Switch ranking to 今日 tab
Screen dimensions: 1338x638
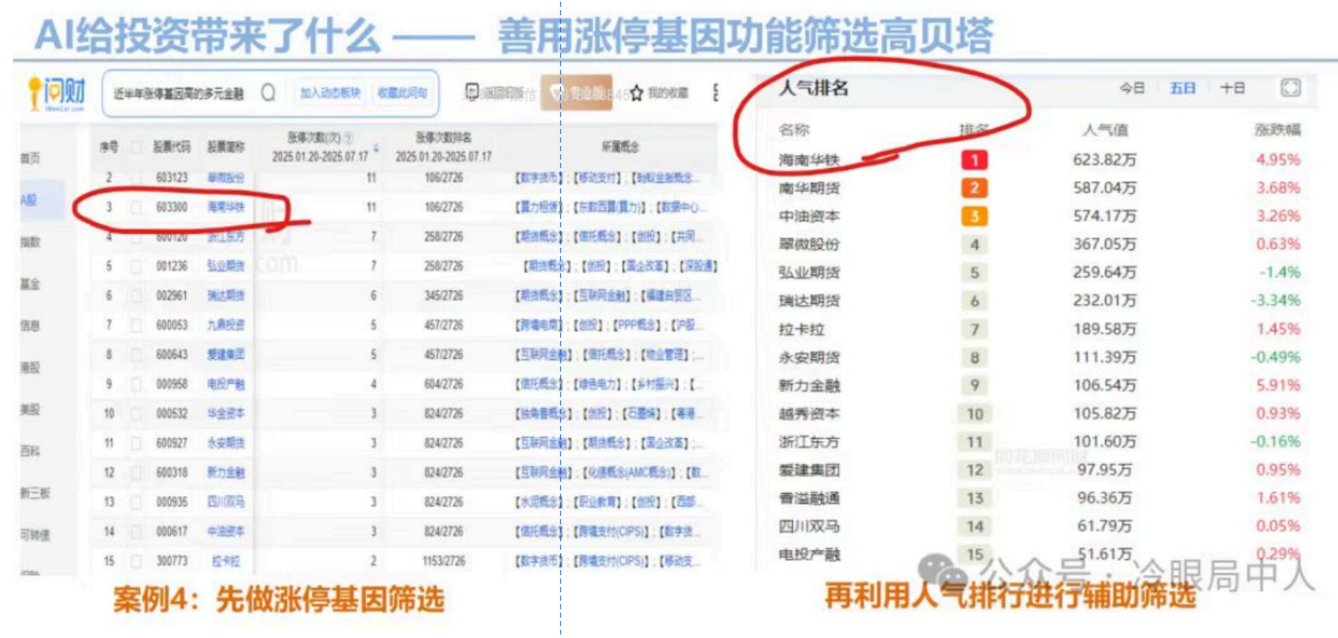[x=1132, y=88]
